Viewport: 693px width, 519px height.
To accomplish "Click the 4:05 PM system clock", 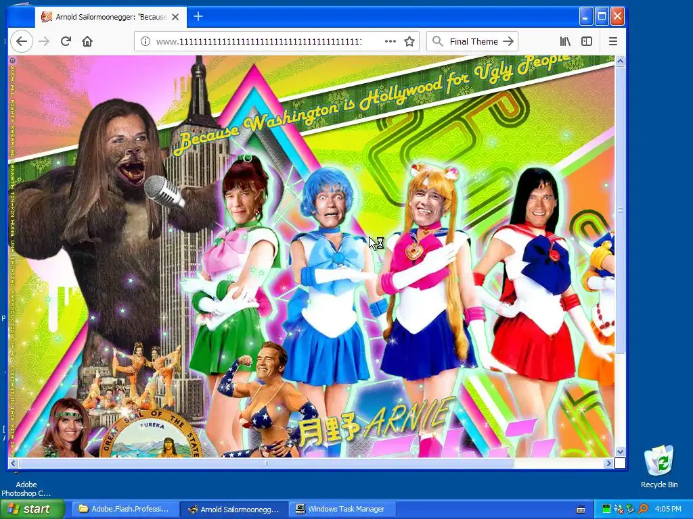I will pos(668,509).
